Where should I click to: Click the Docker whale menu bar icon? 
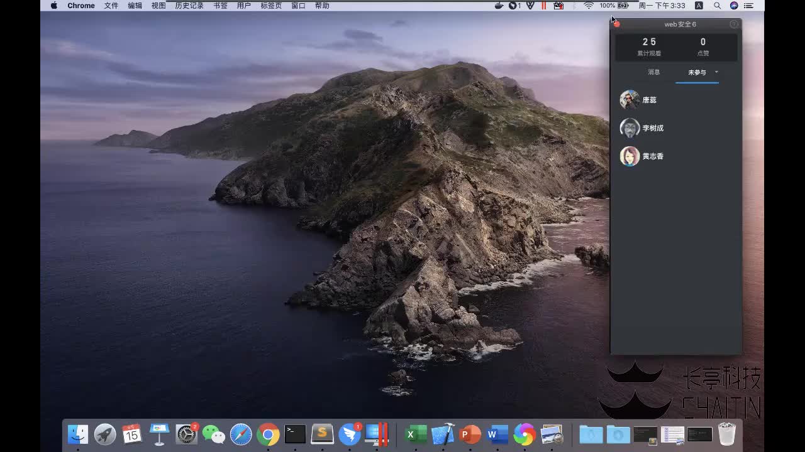coord(499,6)
